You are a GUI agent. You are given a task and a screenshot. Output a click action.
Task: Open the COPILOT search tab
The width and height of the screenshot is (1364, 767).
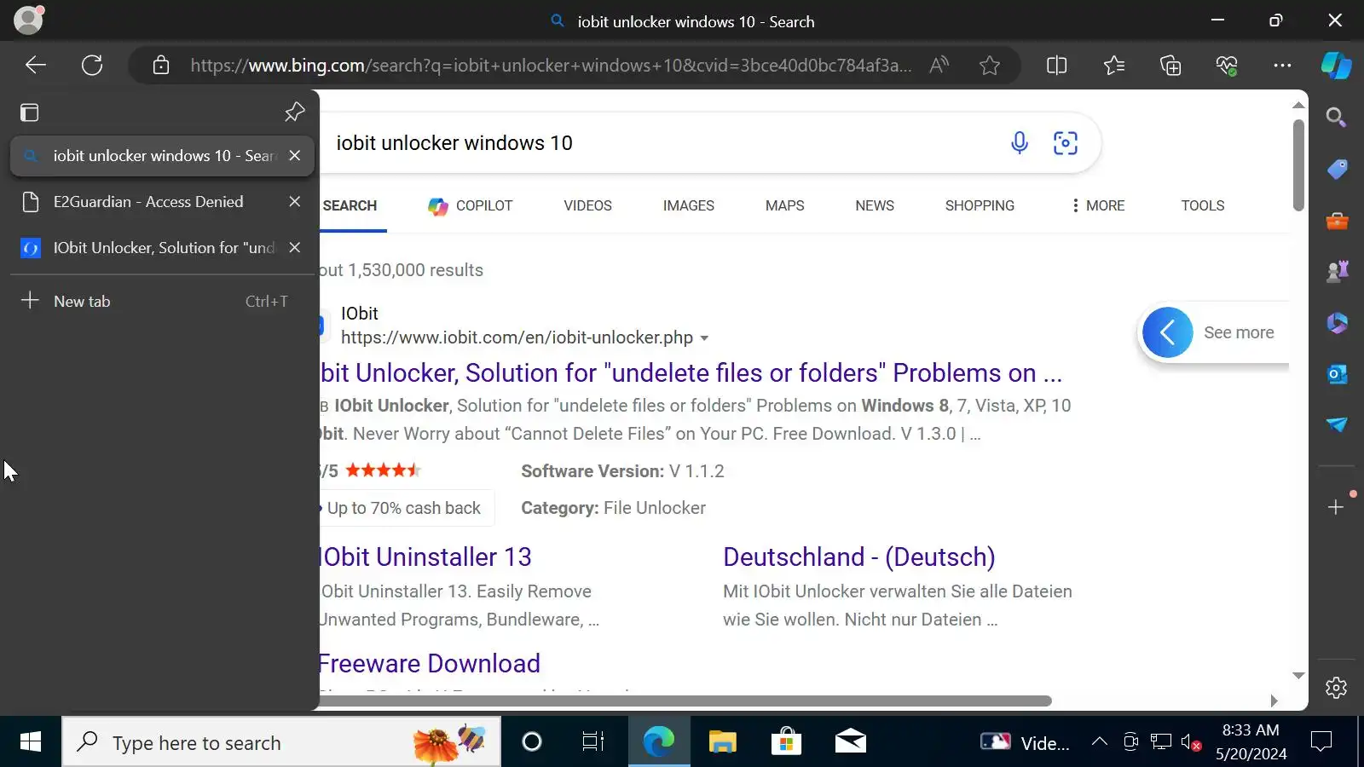coord(471,205)
